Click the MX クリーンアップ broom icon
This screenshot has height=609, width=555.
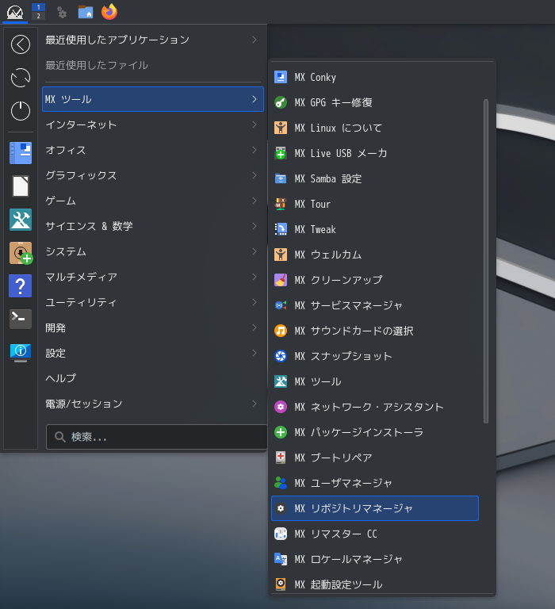pos(281,280)
